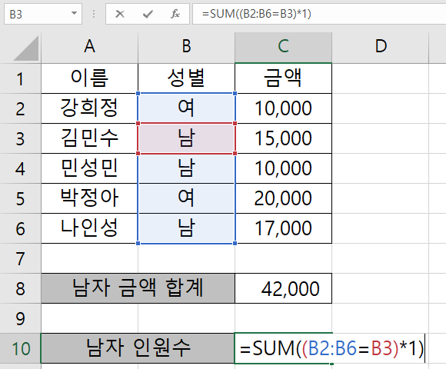Open the Insert Function fx dialog
This screenshot has width=446, height=369.
pyautogui.click(x=175, y=14)
